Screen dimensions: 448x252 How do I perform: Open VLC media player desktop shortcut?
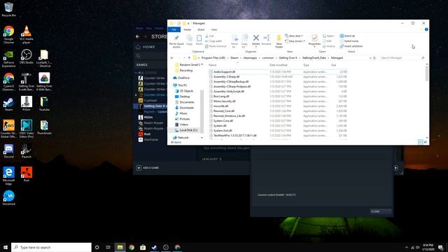pos(27,34)
